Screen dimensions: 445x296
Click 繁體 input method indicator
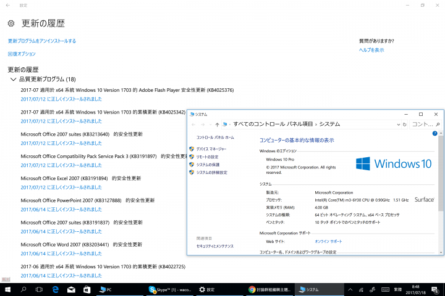pos(397,289)
